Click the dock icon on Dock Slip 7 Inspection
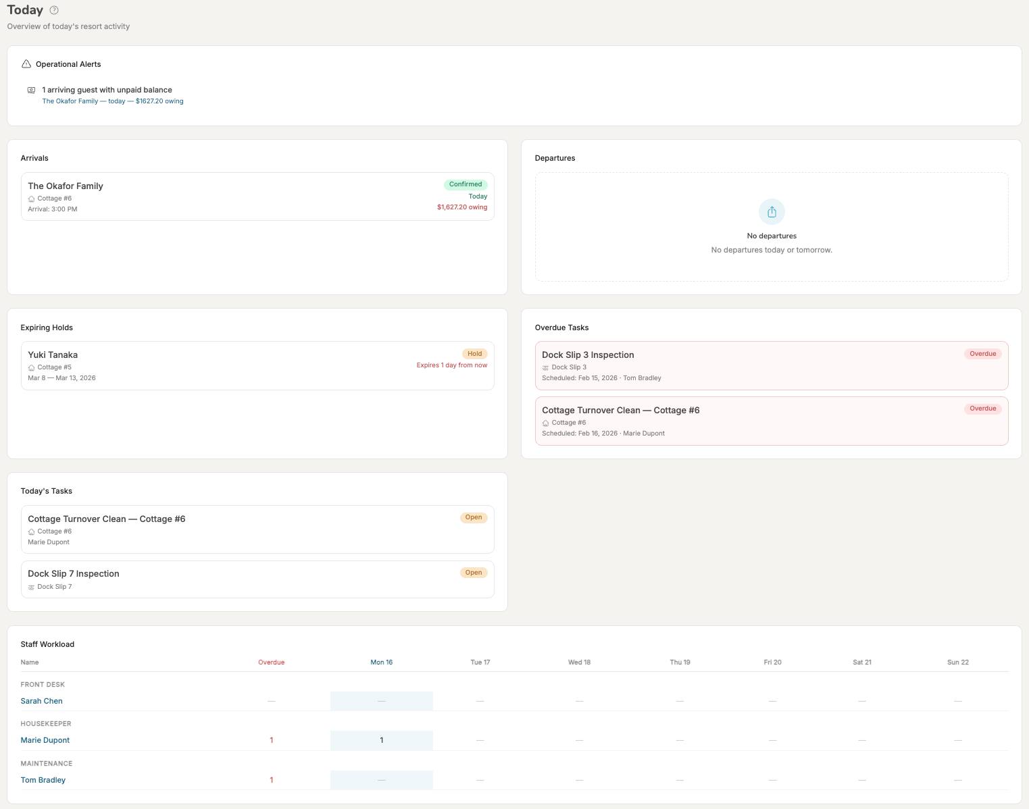Image resolution: width=1029 pixels, height=809 pixels. click(x=30, y=587)
